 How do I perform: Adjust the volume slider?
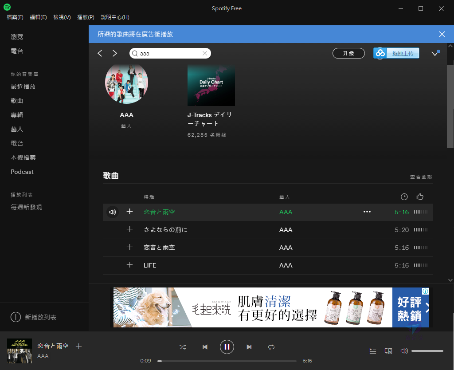click(427, 351)
